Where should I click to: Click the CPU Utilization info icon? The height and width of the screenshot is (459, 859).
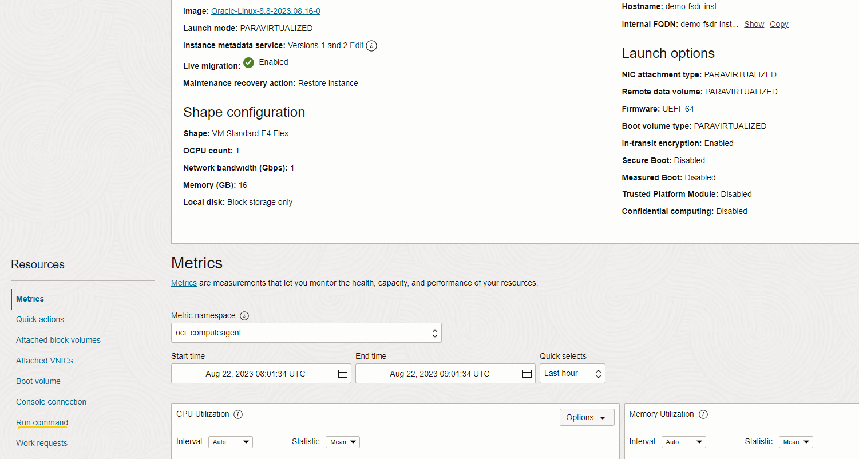pos(237,414)
